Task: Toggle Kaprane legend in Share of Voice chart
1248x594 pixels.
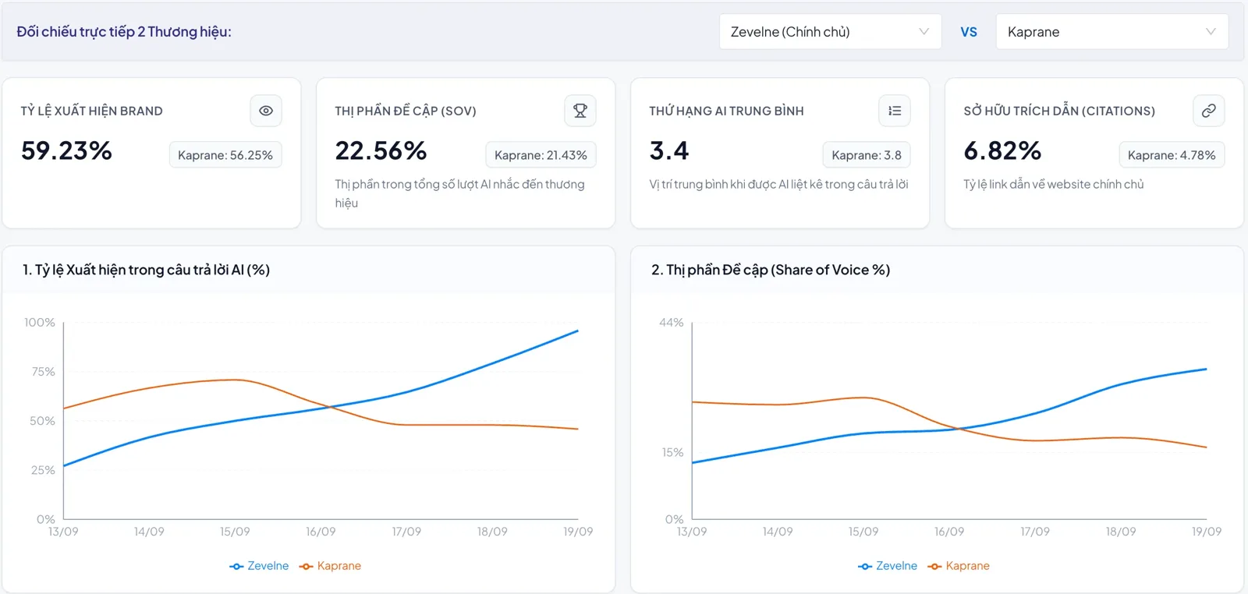Action: point(959,566)
